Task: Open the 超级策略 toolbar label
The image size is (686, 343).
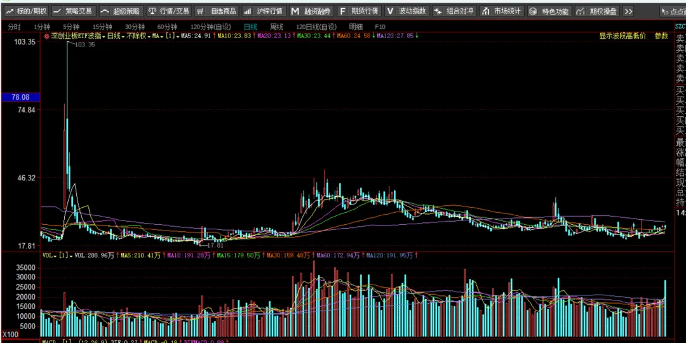Action: click(x=126, y=11)
